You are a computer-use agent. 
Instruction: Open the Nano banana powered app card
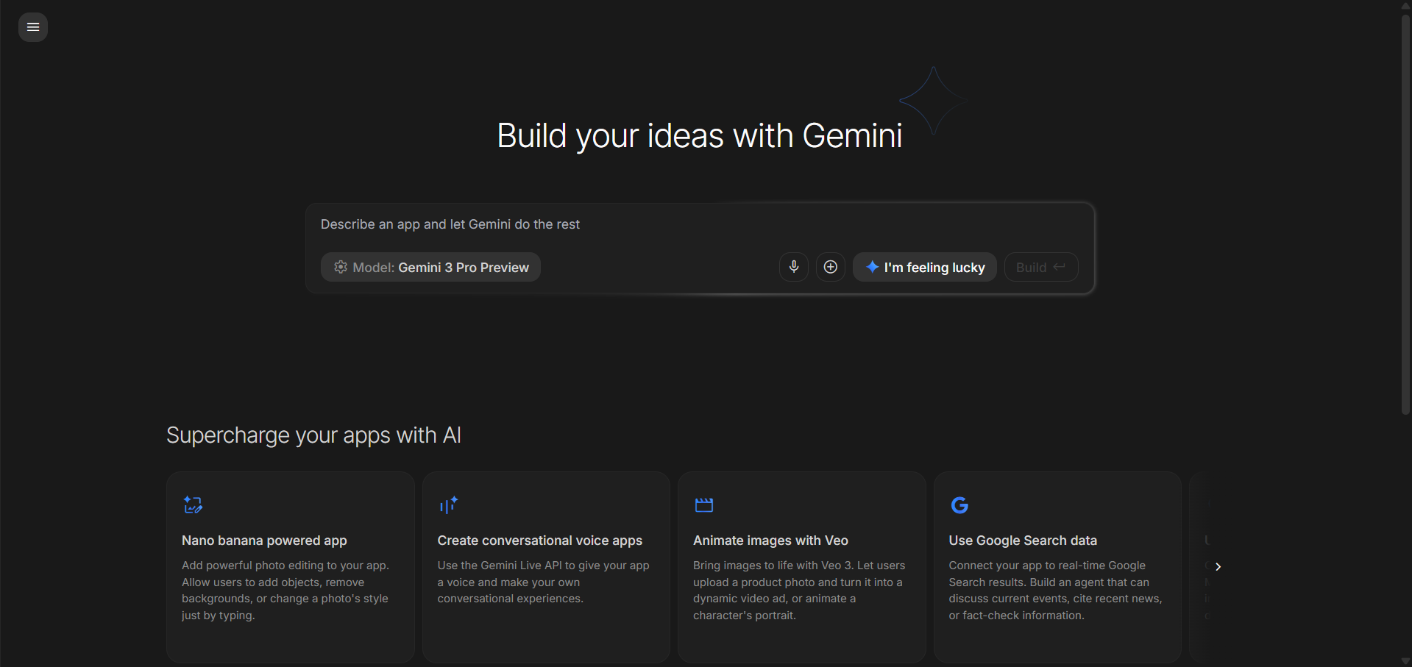pos(290,566)
